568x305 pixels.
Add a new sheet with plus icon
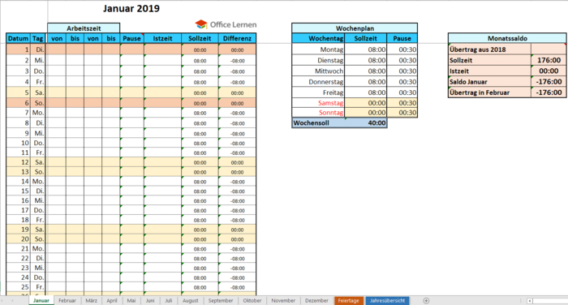click(426, 301)
